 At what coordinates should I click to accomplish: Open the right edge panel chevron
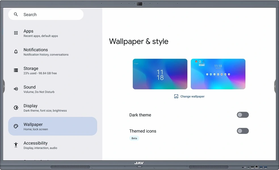click(x=276, y=86)
